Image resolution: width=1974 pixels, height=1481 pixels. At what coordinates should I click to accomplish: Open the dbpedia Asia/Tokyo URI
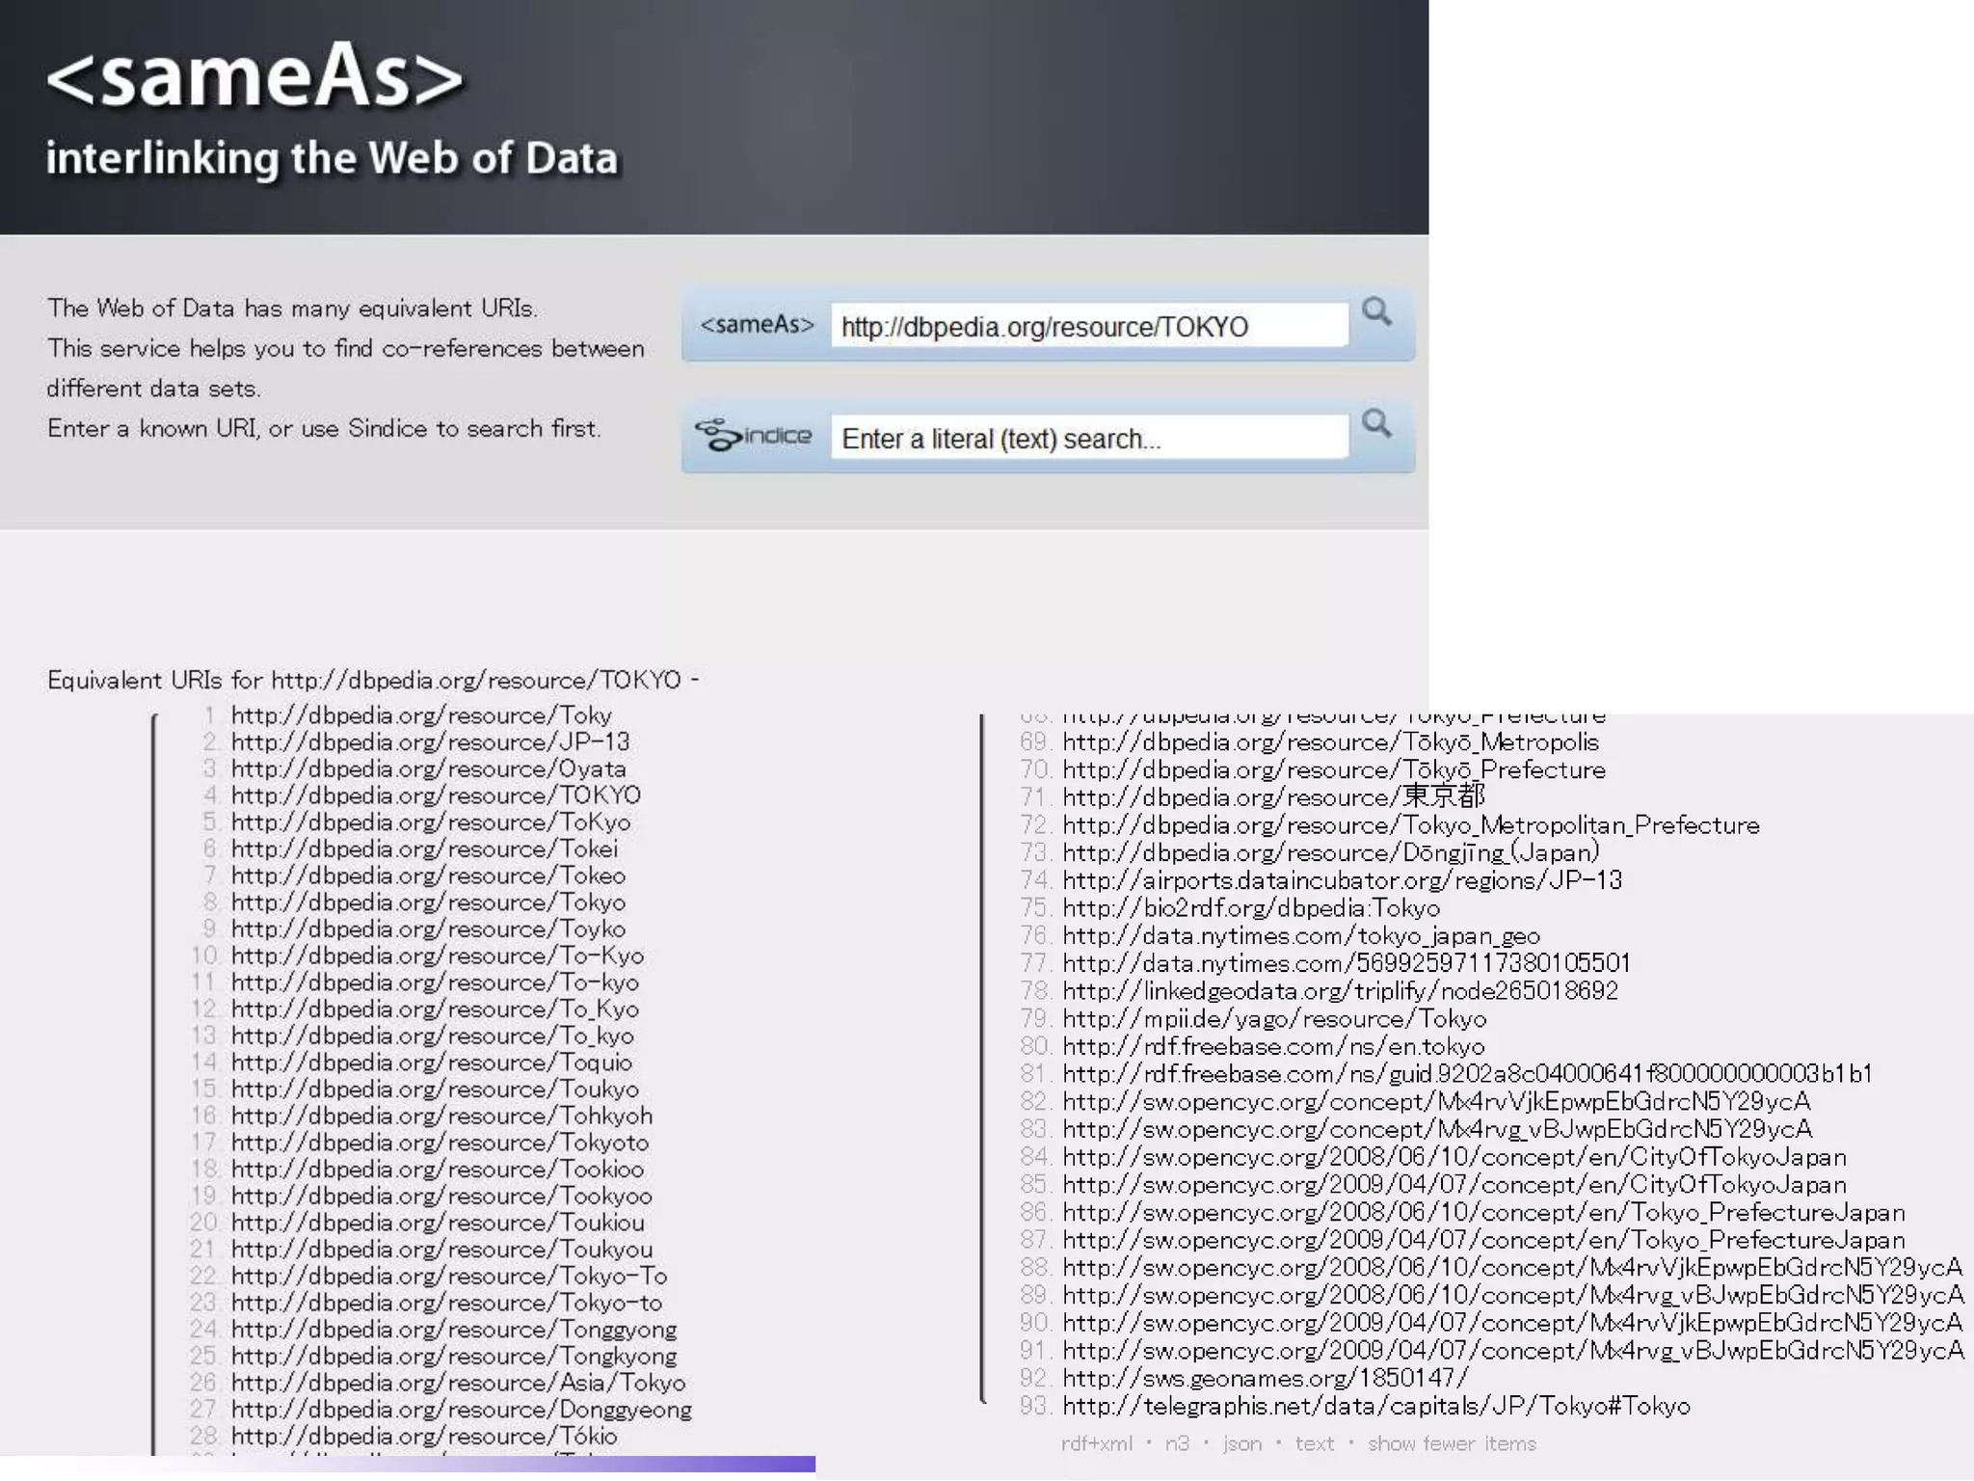[x=458, y=1383]
